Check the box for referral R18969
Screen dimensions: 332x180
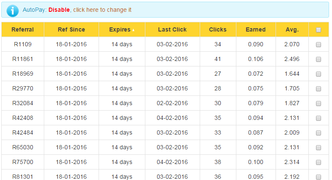coord(319,74)
